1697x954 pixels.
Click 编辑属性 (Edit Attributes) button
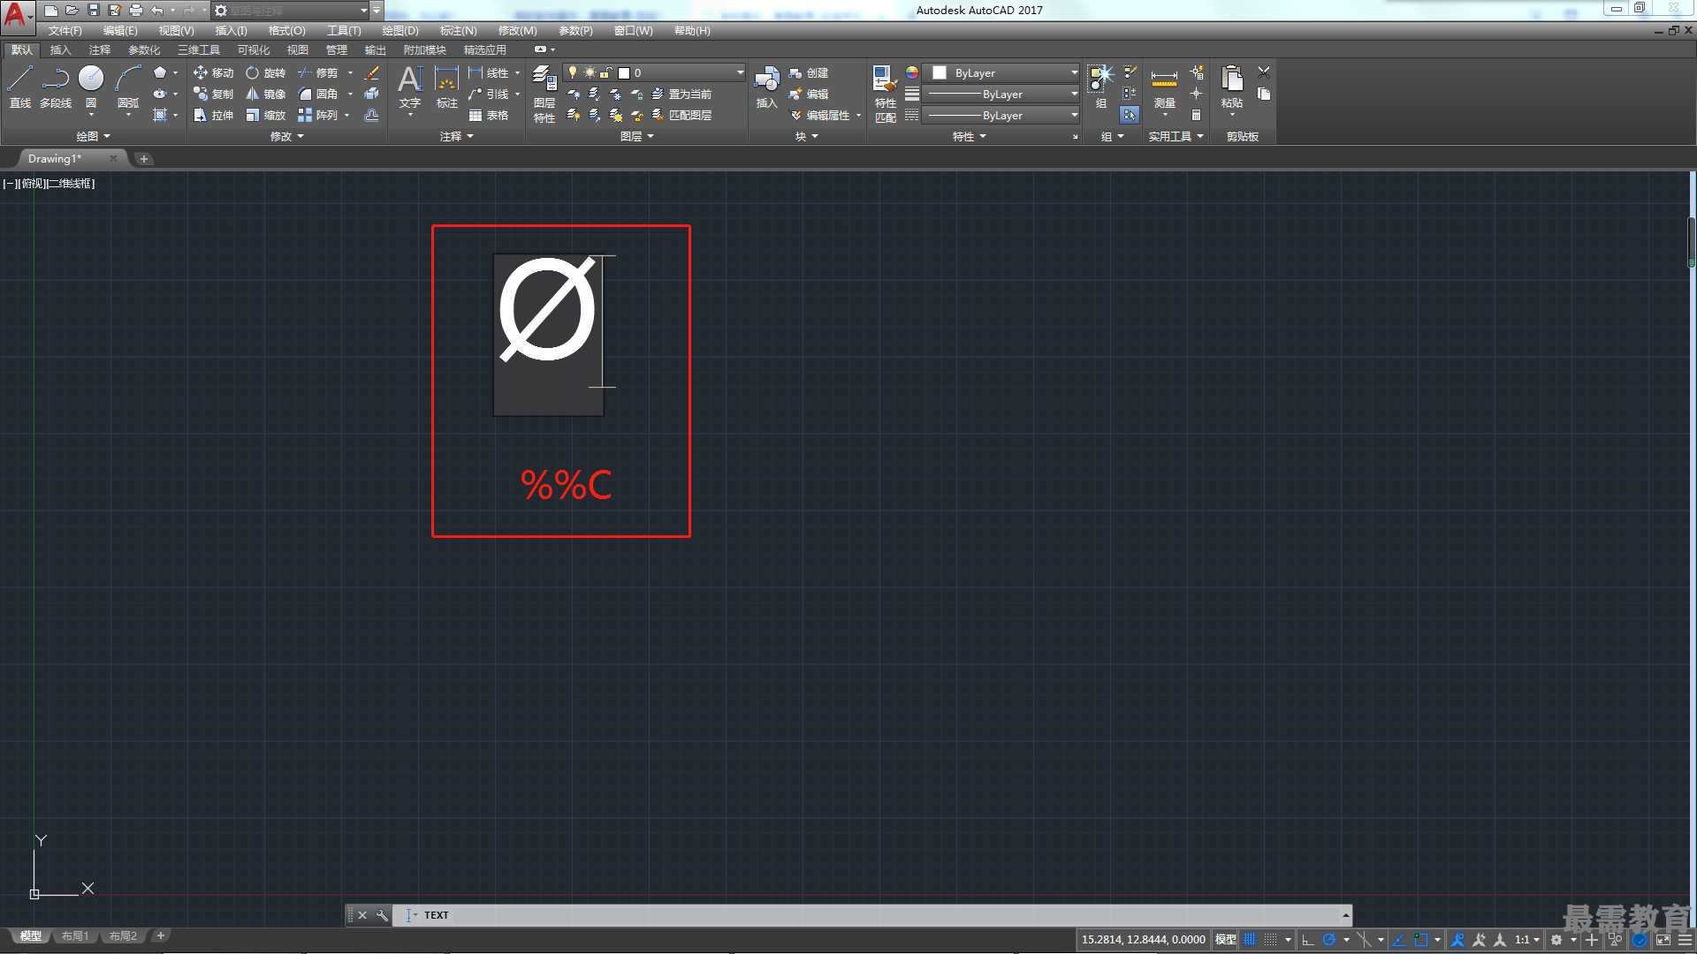(819, 116)
